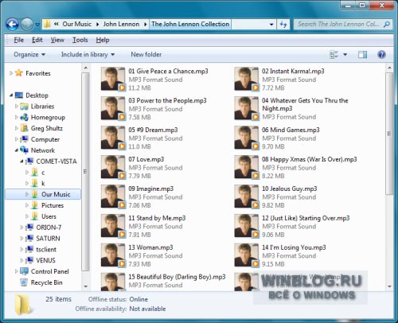Focus the Search The John Lennon Collection field
Screen dimensions: 398x323
(x=343, y=25)
